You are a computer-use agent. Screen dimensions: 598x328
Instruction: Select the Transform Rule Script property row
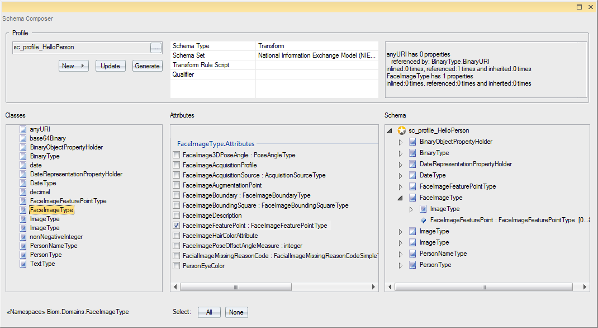coord(212,65)
